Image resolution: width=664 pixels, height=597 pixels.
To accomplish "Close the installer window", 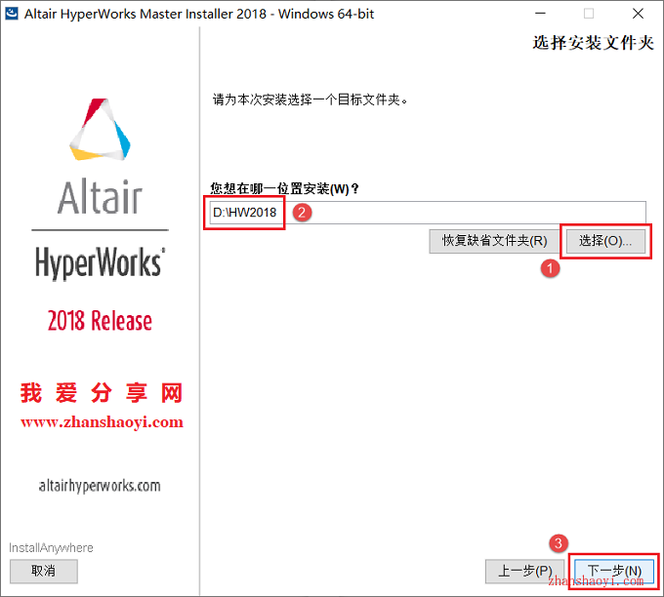I will (x=638, y=14).
